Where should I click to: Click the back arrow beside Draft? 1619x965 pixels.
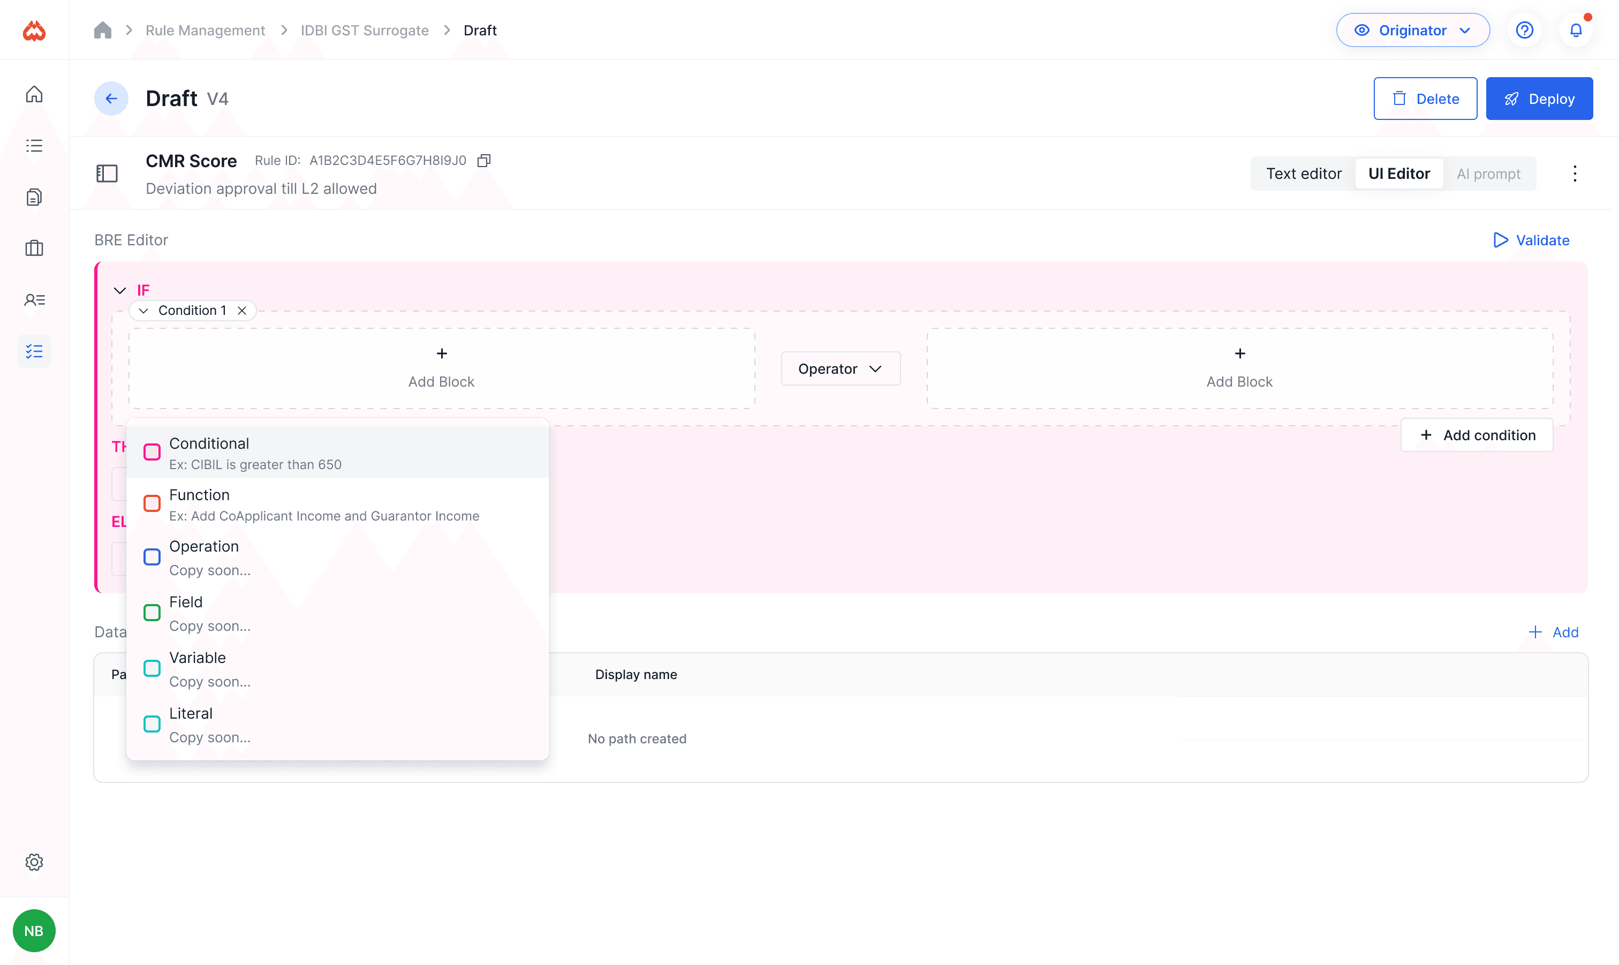click(111, 98)
